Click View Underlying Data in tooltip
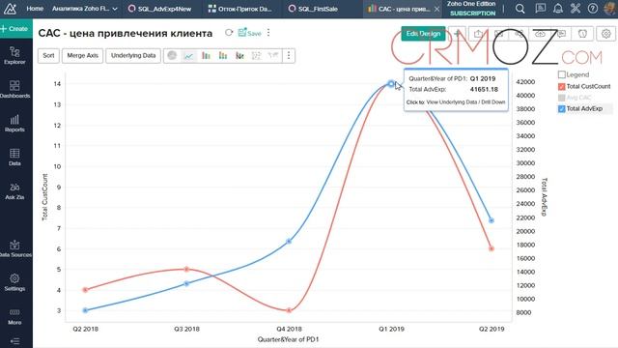618x348 pixels. pyautogui.click(x=452, y=102)
